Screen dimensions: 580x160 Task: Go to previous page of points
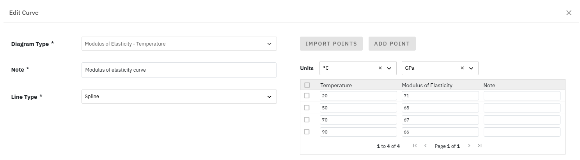(x=426, y=146)
